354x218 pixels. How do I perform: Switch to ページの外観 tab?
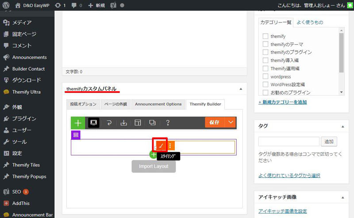point(115,104)
